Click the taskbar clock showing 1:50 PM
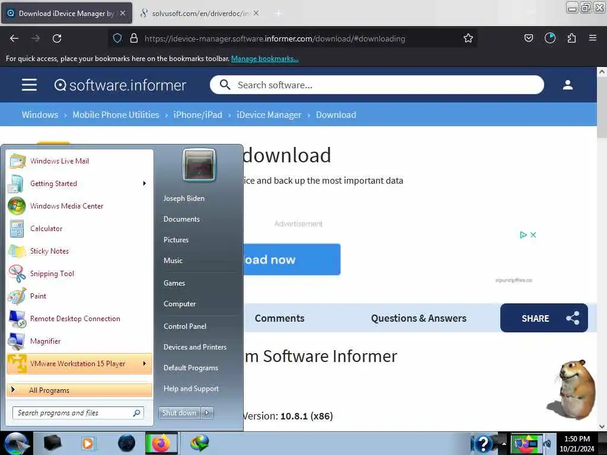The width and height of the screenshot is (607, 455). (x=577, y=444)
